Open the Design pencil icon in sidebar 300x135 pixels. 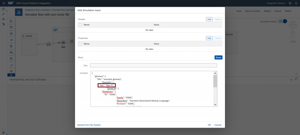tap(3, 14)
